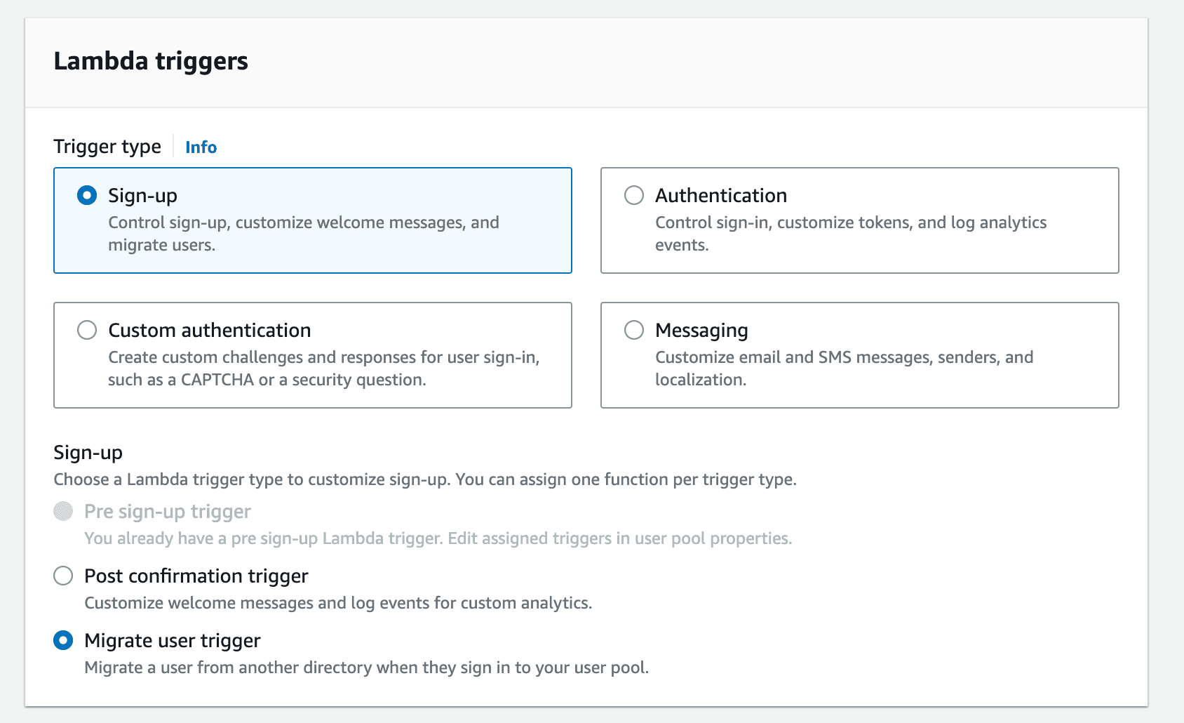This screenshot has height=723, width=1184.
Task: Click the Sign-up option card
Action: click(x=312, y=220)
